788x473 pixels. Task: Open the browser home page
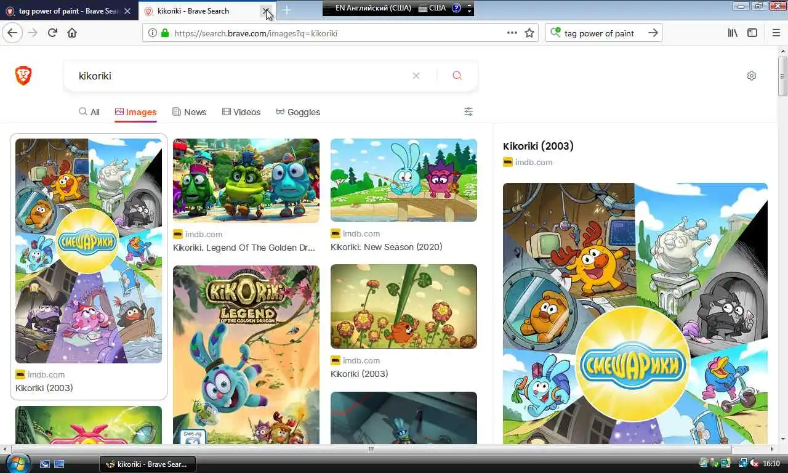coord(72,33)
